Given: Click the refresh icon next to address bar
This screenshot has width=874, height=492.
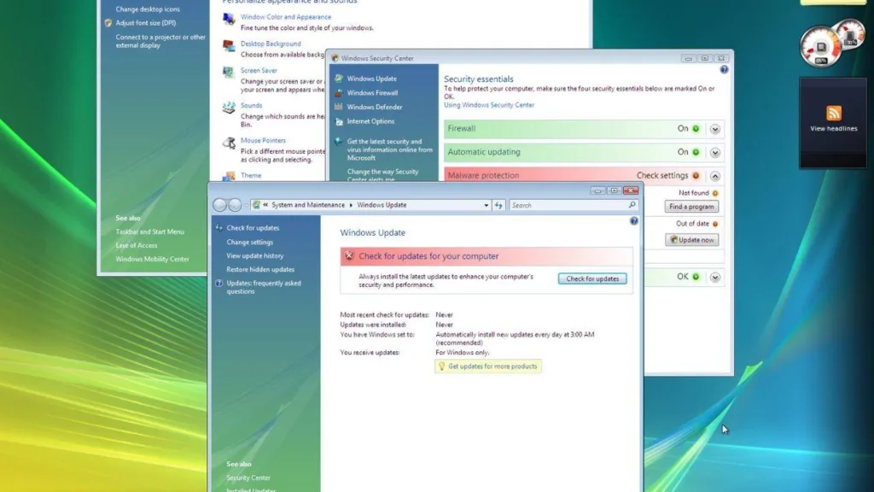Looking at the screenshot, I should coord(498,205).
